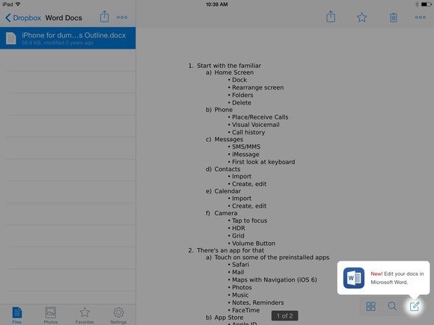The width and height of the screenshot is (434, 325).
Task: Search within the document
Action: (392, 306)
